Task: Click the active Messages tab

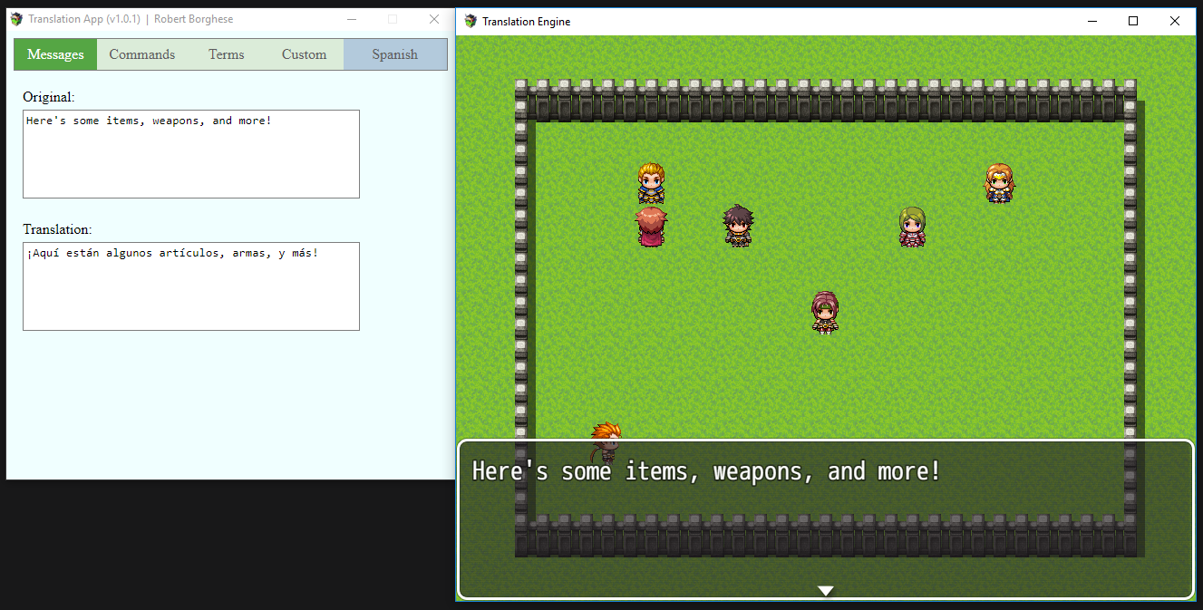Action: 54,54
